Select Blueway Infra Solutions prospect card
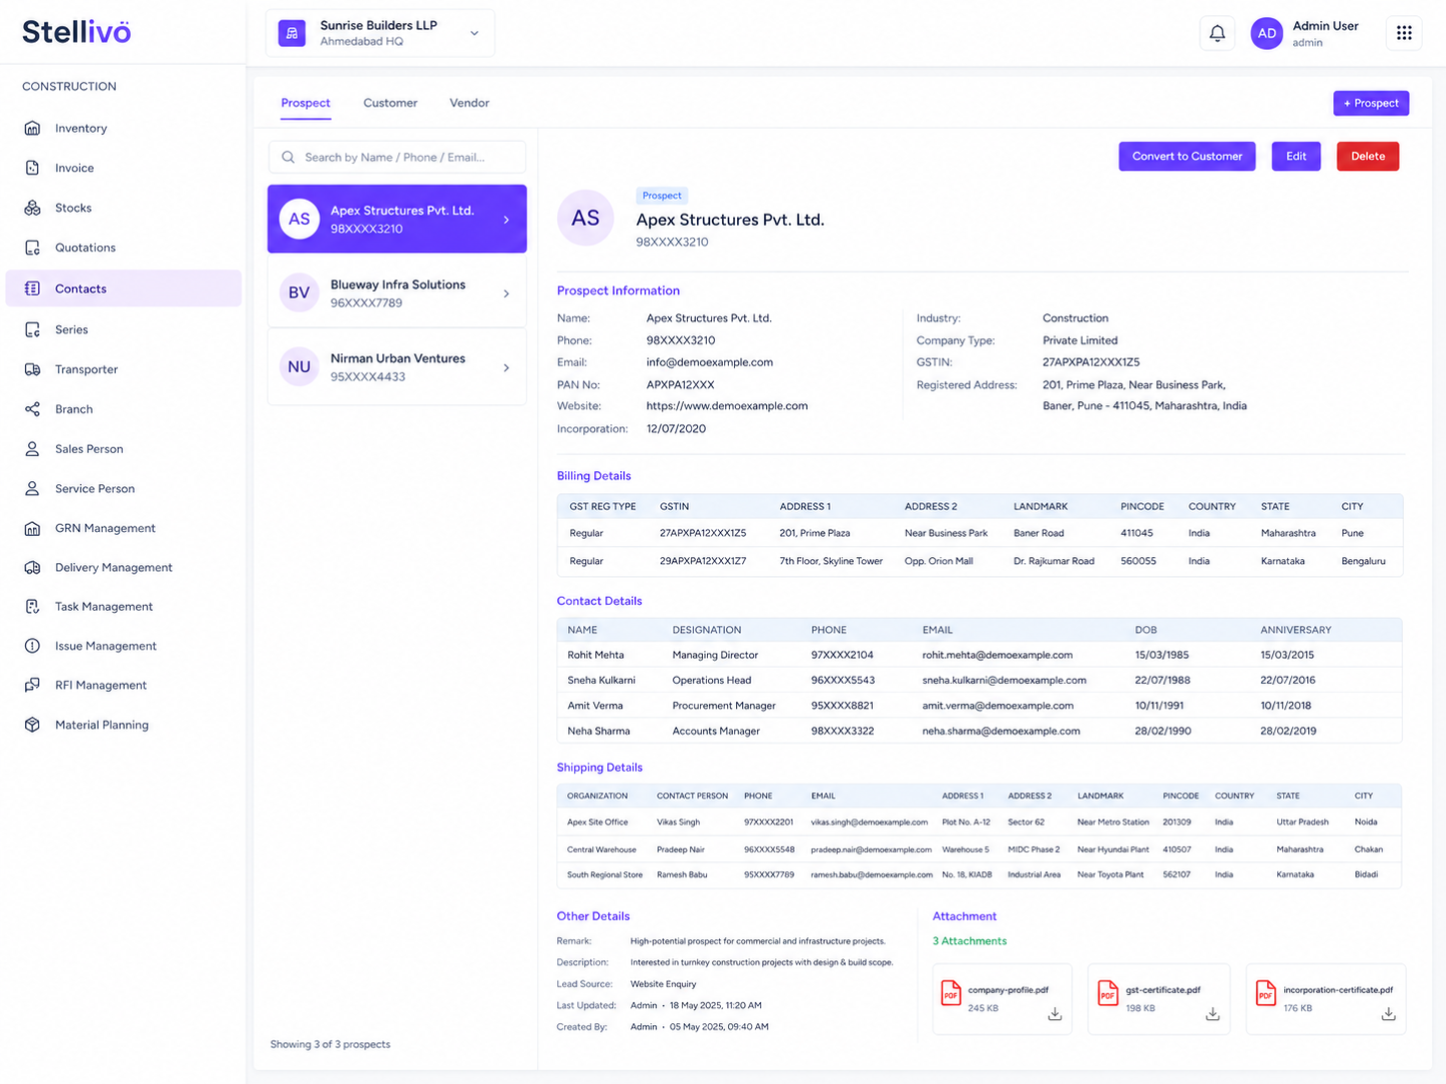 [396, 293]
